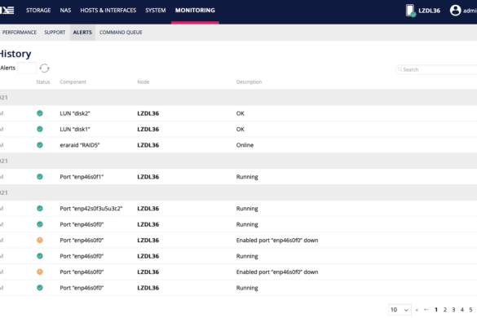Click status icon for Port "enp46s0f1"

click(x=40, y=176)
